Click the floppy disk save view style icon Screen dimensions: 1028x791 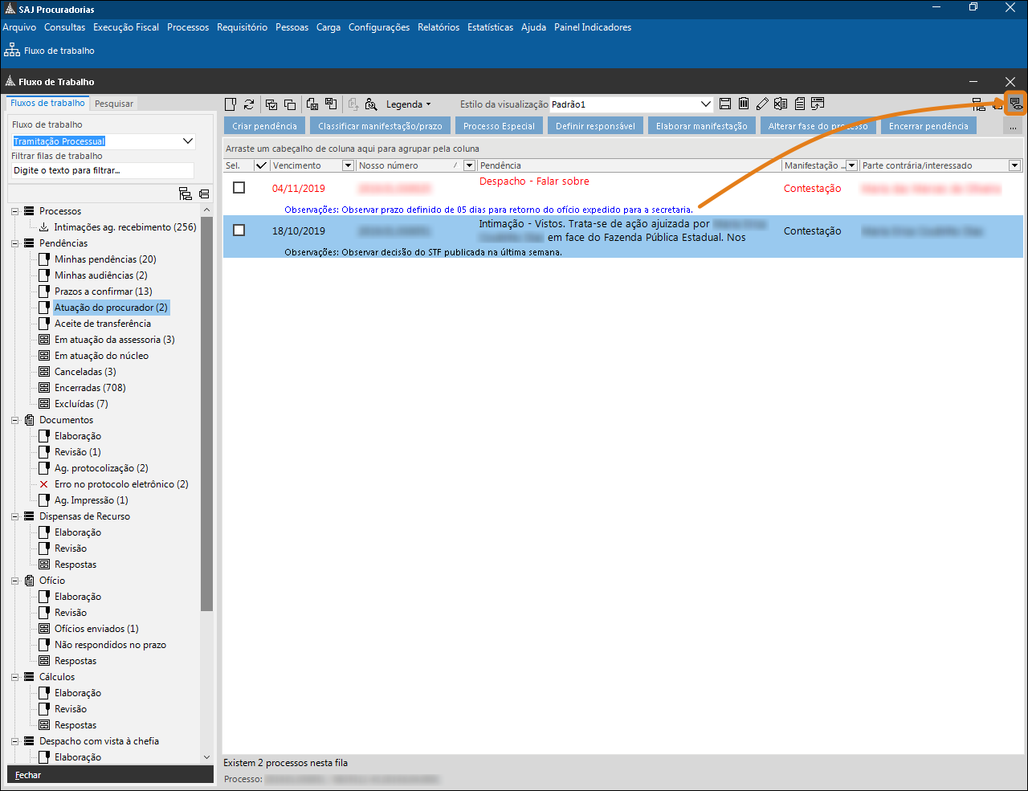[x=725, y=104]
